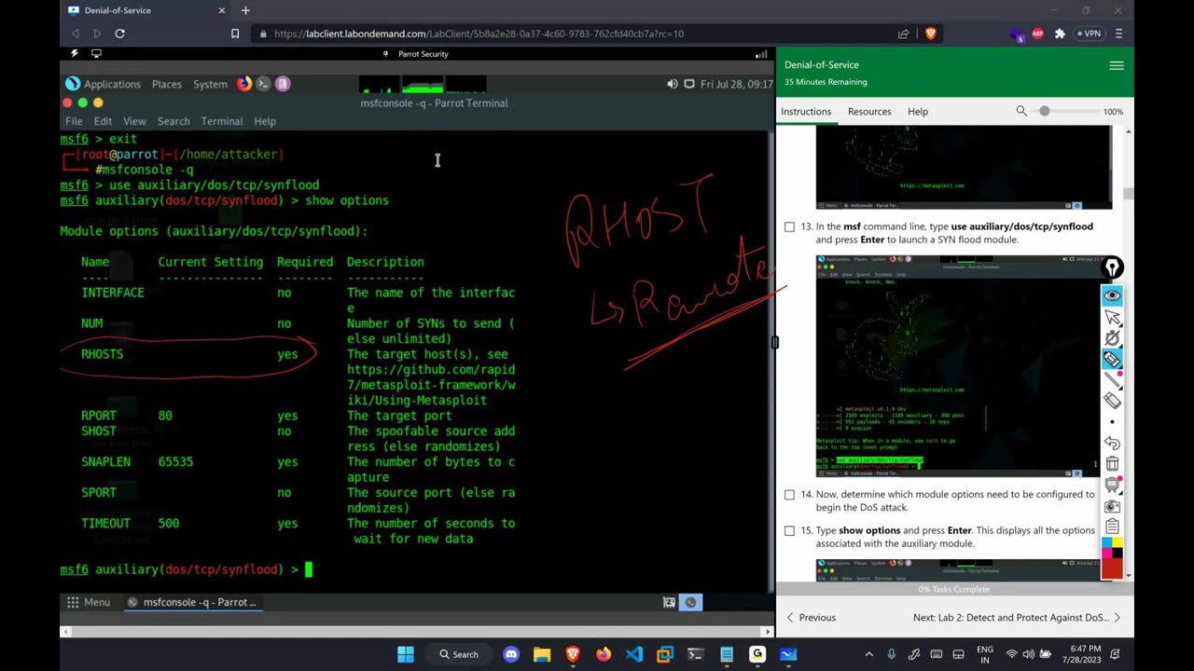Image resolution: width=1194 pixels, height=671 pixels.
Task: Go to Previous lab page
Action: [x=811, y=617]
